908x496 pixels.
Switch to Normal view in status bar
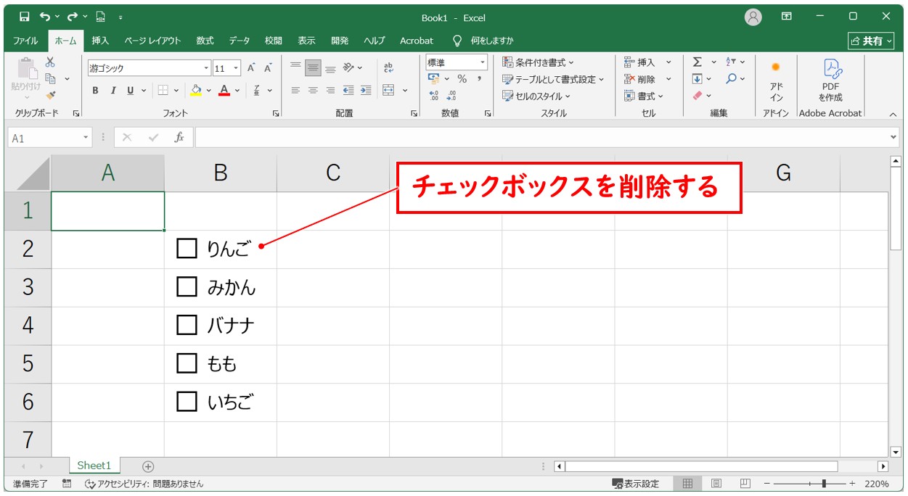687,484
